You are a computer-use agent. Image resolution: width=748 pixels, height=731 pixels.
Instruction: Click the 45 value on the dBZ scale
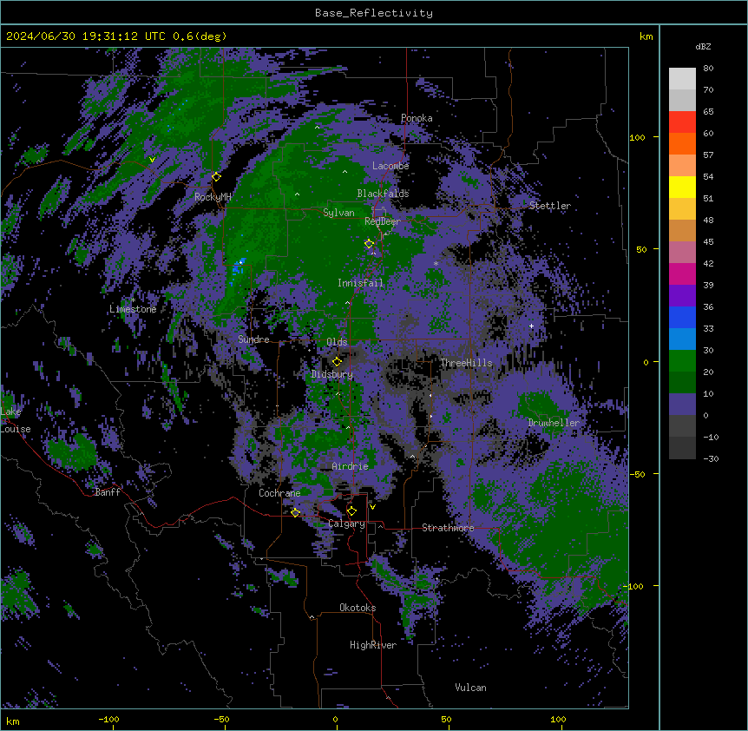(x=708, y=241)
